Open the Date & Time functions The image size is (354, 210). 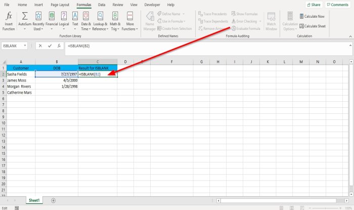(86, 21)
